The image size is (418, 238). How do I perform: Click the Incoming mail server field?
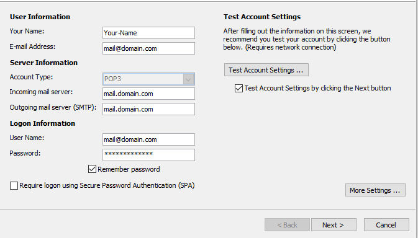click(x=148, y=94)
